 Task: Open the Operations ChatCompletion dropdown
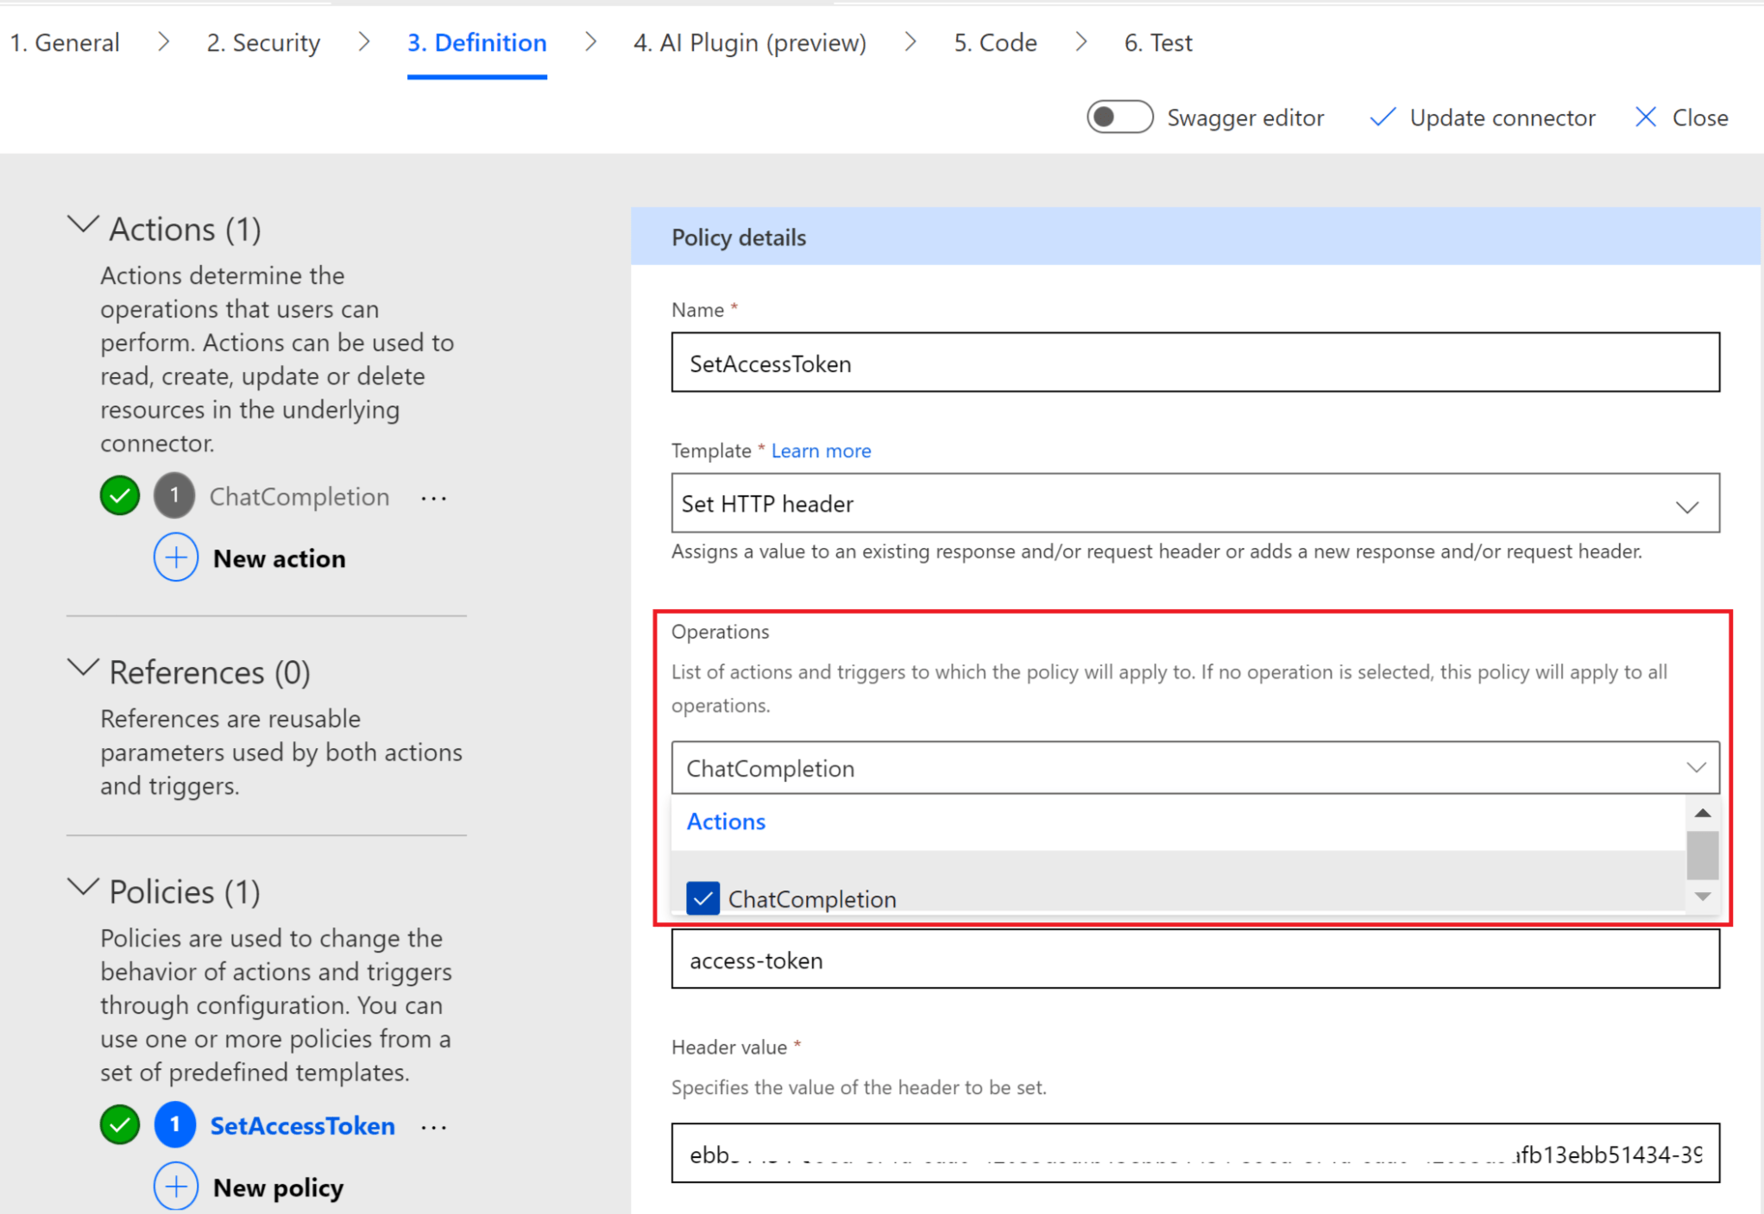pyautogui.click(x=1697, y=767)
